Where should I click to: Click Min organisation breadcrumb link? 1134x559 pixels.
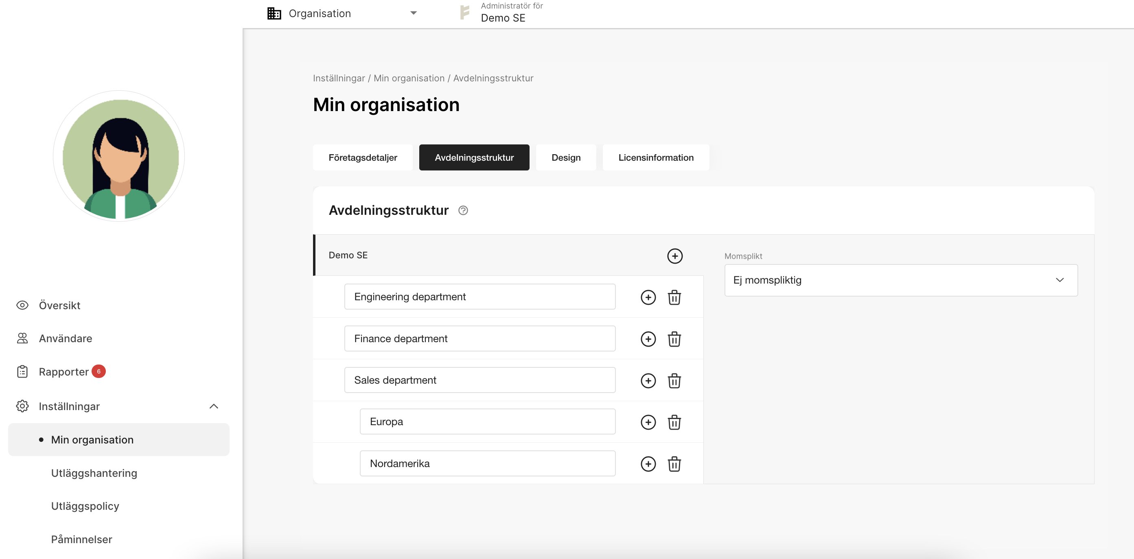[x=409, y=78]
